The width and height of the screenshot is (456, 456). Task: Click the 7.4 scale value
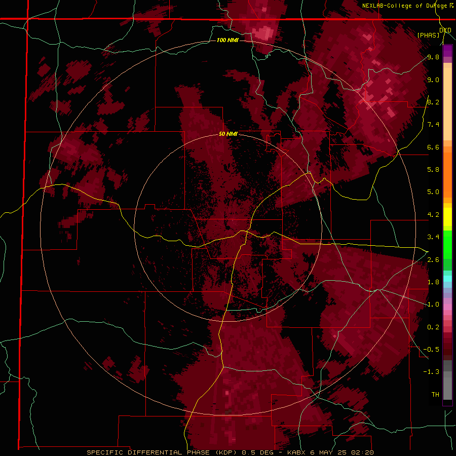[433, 125]
